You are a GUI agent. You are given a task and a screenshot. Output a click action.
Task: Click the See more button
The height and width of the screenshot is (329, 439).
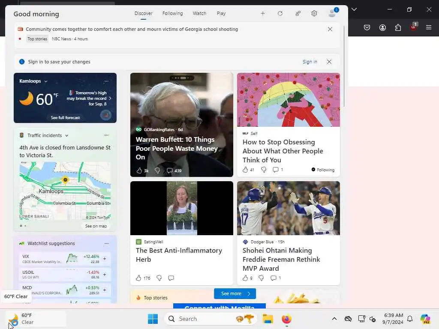(235, 293)
